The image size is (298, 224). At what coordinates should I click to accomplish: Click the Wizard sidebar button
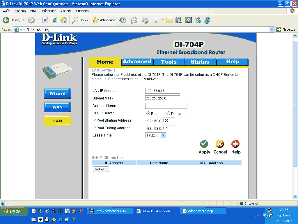click(57, 93)
